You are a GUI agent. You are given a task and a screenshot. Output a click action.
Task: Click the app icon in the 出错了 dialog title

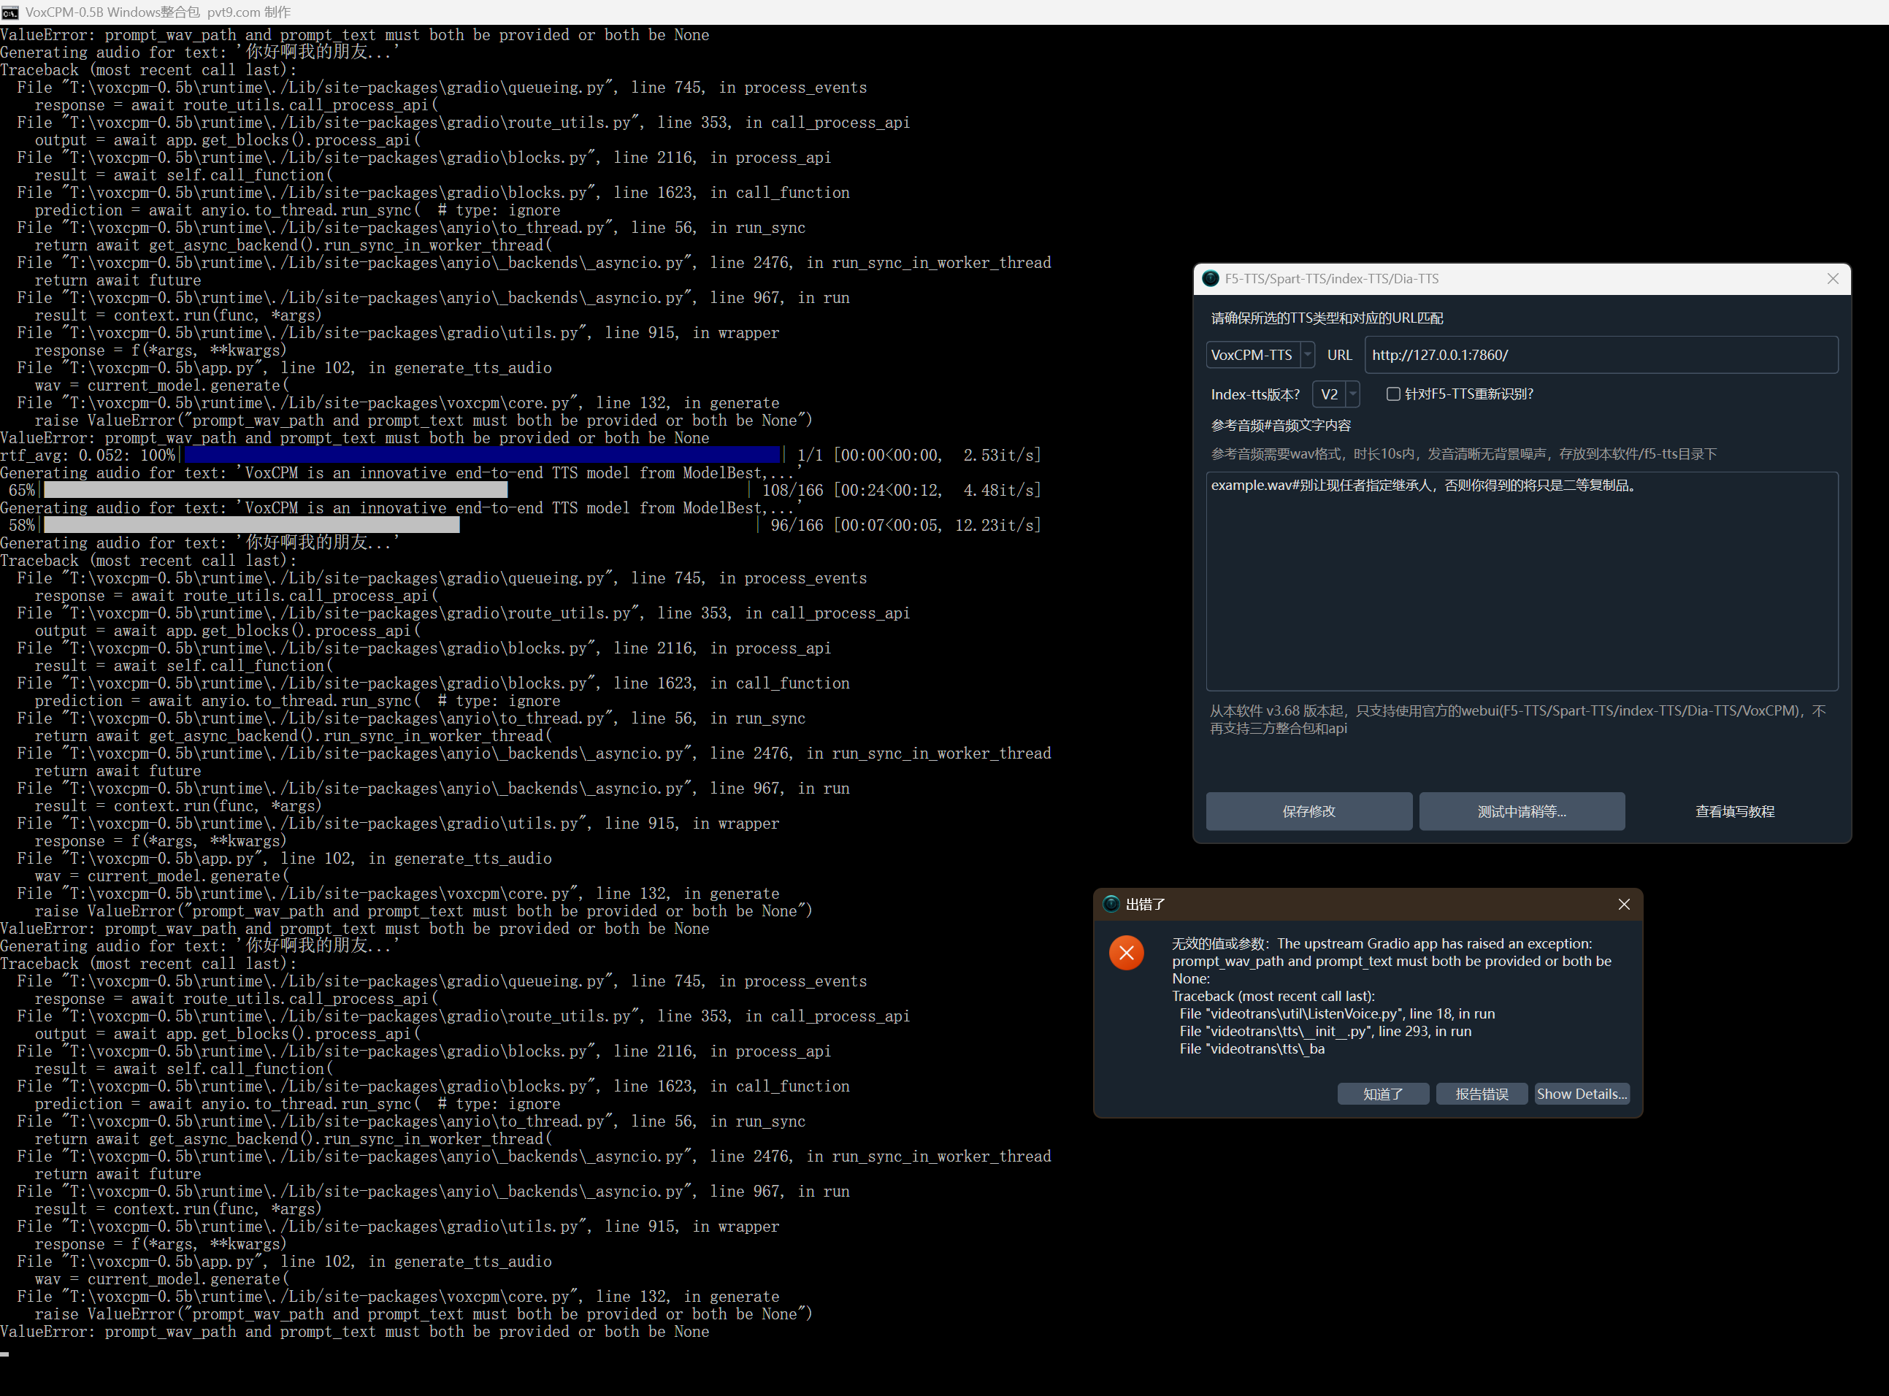pyautogui.click(x=1111, y=904)
